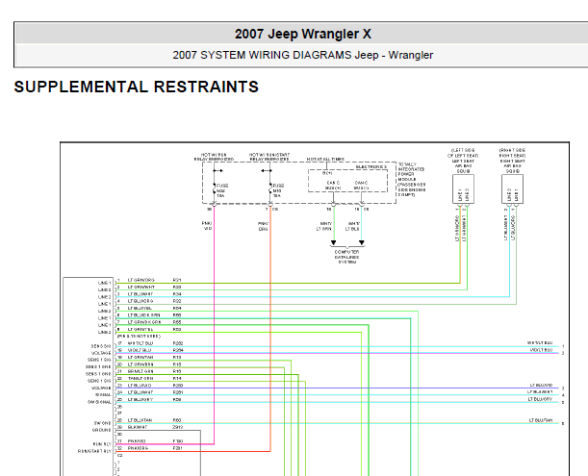Screen dimensions: 588x476
Task: Select pin 7 'LT GRN/DK GRN' wire label
Action: (x=144, y=322)
